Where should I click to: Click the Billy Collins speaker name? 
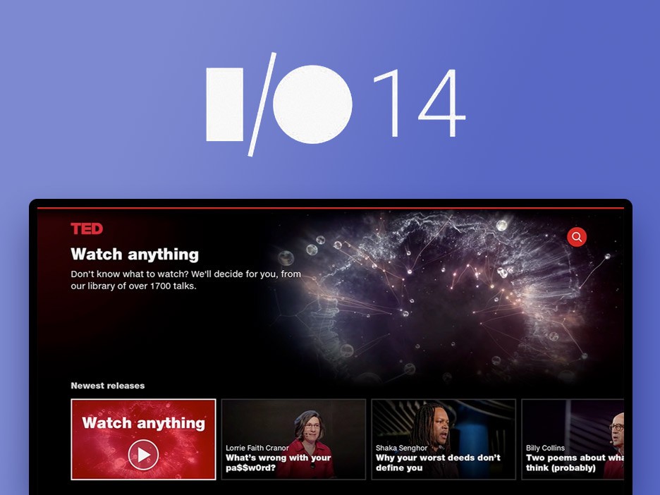click(545, 448)
